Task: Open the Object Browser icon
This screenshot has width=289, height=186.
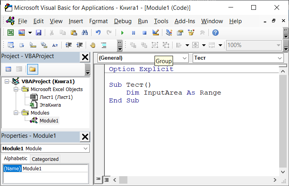Action: (191, 33)
